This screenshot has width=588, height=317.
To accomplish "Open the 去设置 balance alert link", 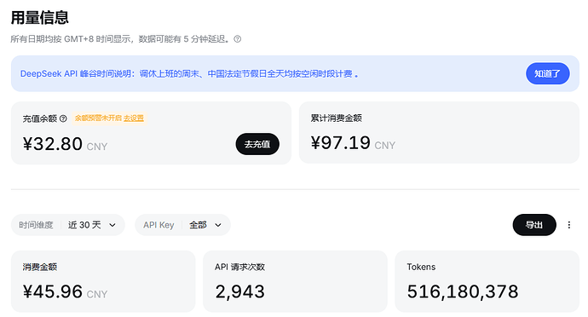I will [134, 118].
